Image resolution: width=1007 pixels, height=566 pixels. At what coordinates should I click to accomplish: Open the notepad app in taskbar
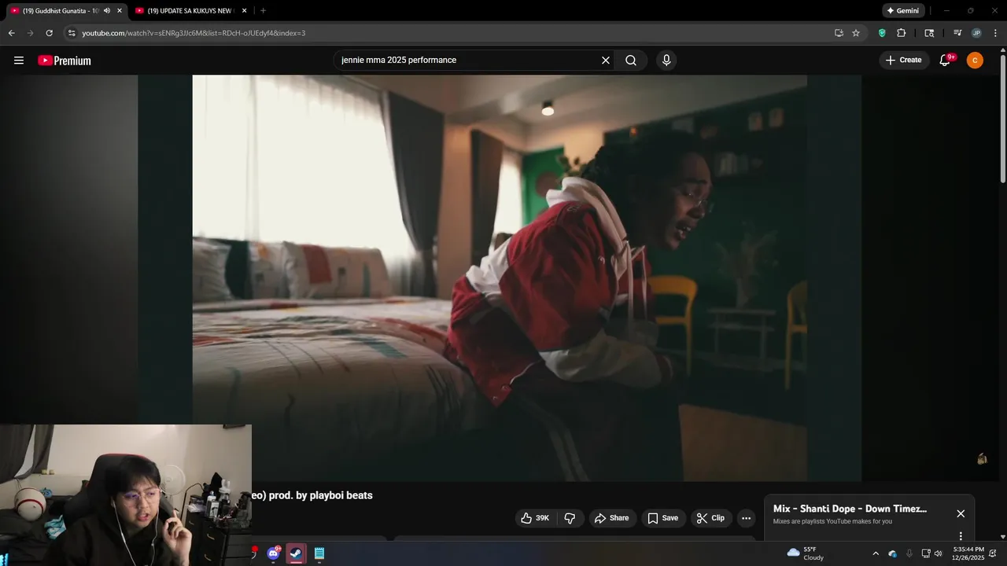pyautogui.click(x=319, y=553)
